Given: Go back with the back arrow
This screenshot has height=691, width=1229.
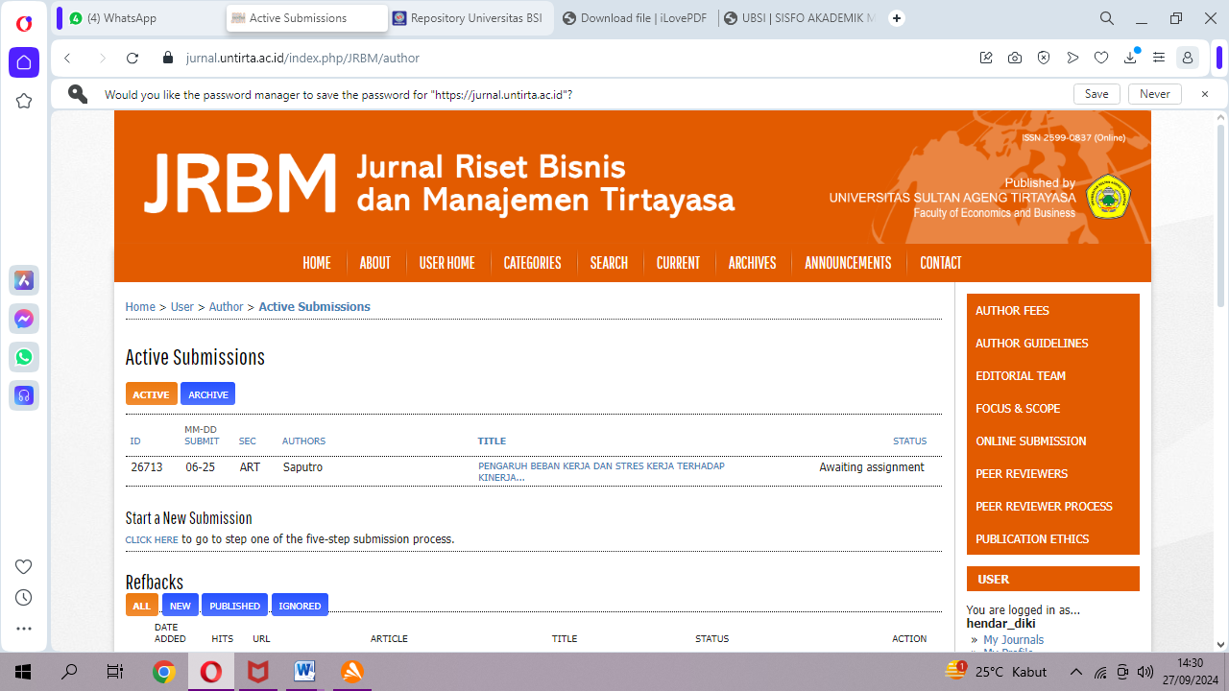Looking at the screenshot, I should click(x=67, y=58).
